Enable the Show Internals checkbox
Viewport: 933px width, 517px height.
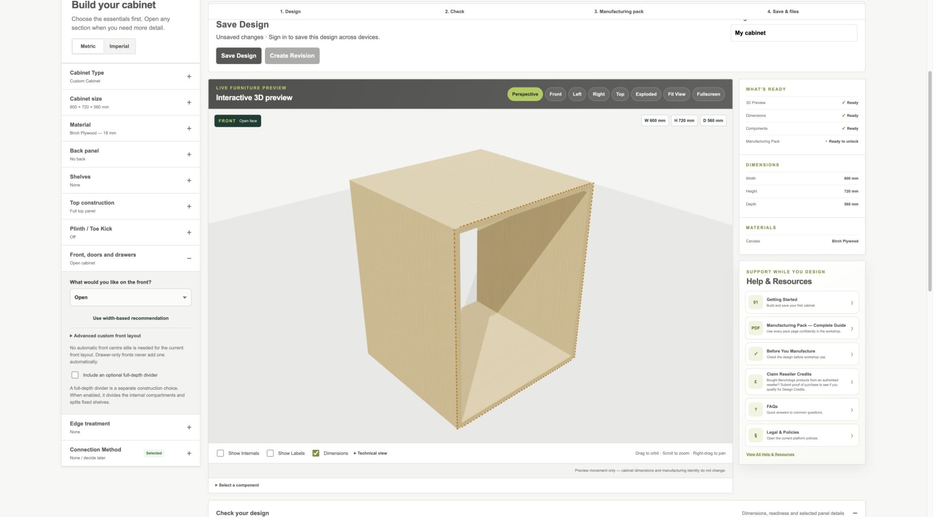pos(220,453)
